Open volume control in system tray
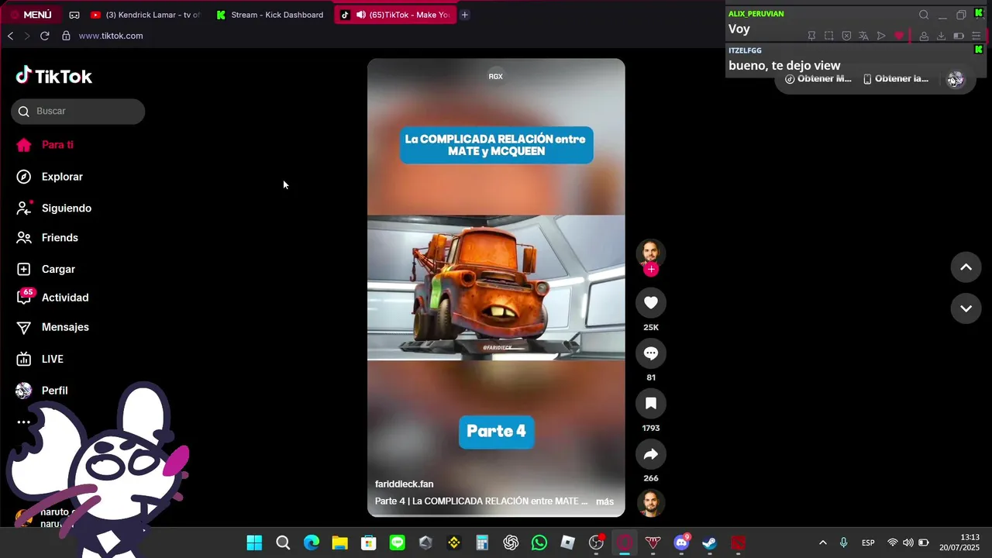992x558 pixels. [x=908, y=542]
